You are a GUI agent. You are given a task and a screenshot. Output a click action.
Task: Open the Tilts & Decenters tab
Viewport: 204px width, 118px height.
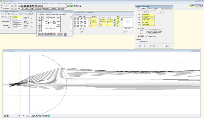click(60, 14)
